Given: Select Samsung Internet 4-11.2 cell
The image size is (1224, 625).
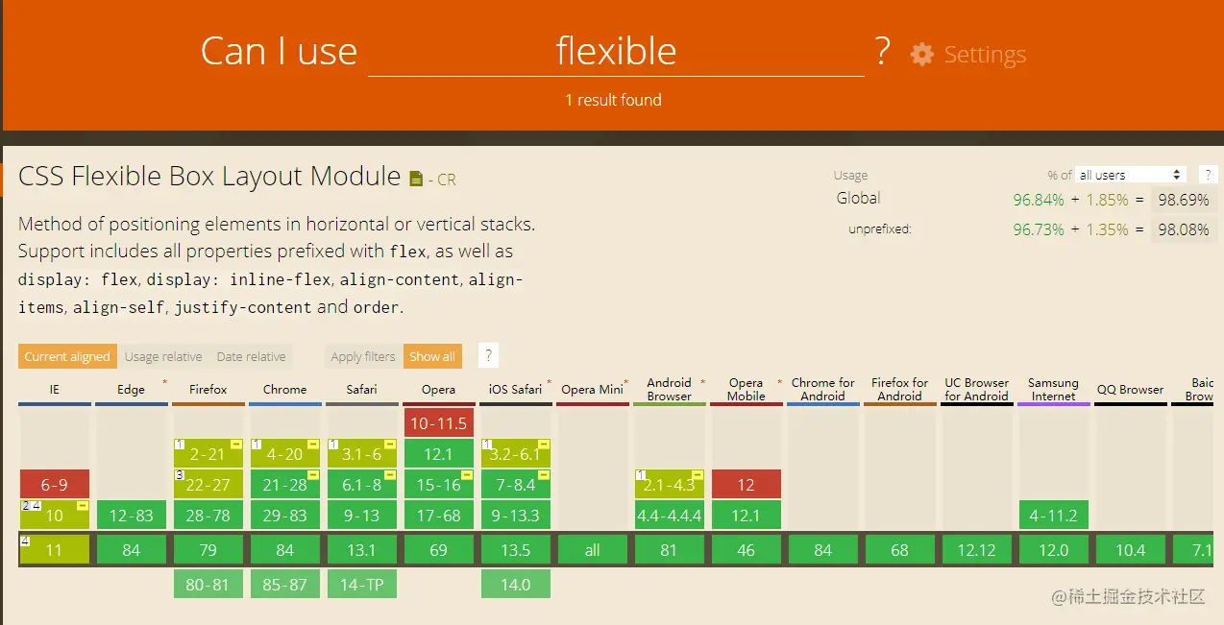Looking at the screenshot, I should click(1054, 515).
